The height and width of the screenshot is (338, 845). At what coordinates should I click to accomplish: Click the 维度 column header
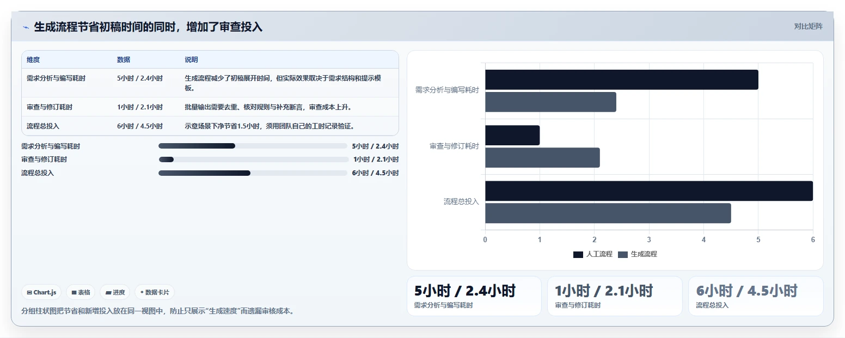[x=33, y=60]
